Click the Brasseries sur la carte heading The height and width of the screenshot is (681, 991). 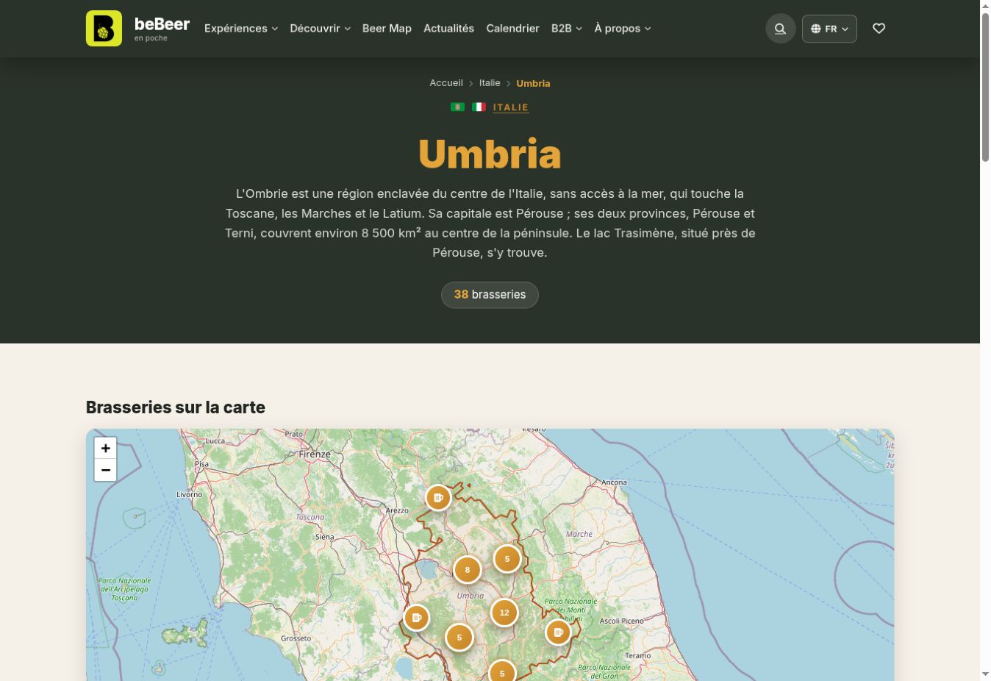click(176, 407)
